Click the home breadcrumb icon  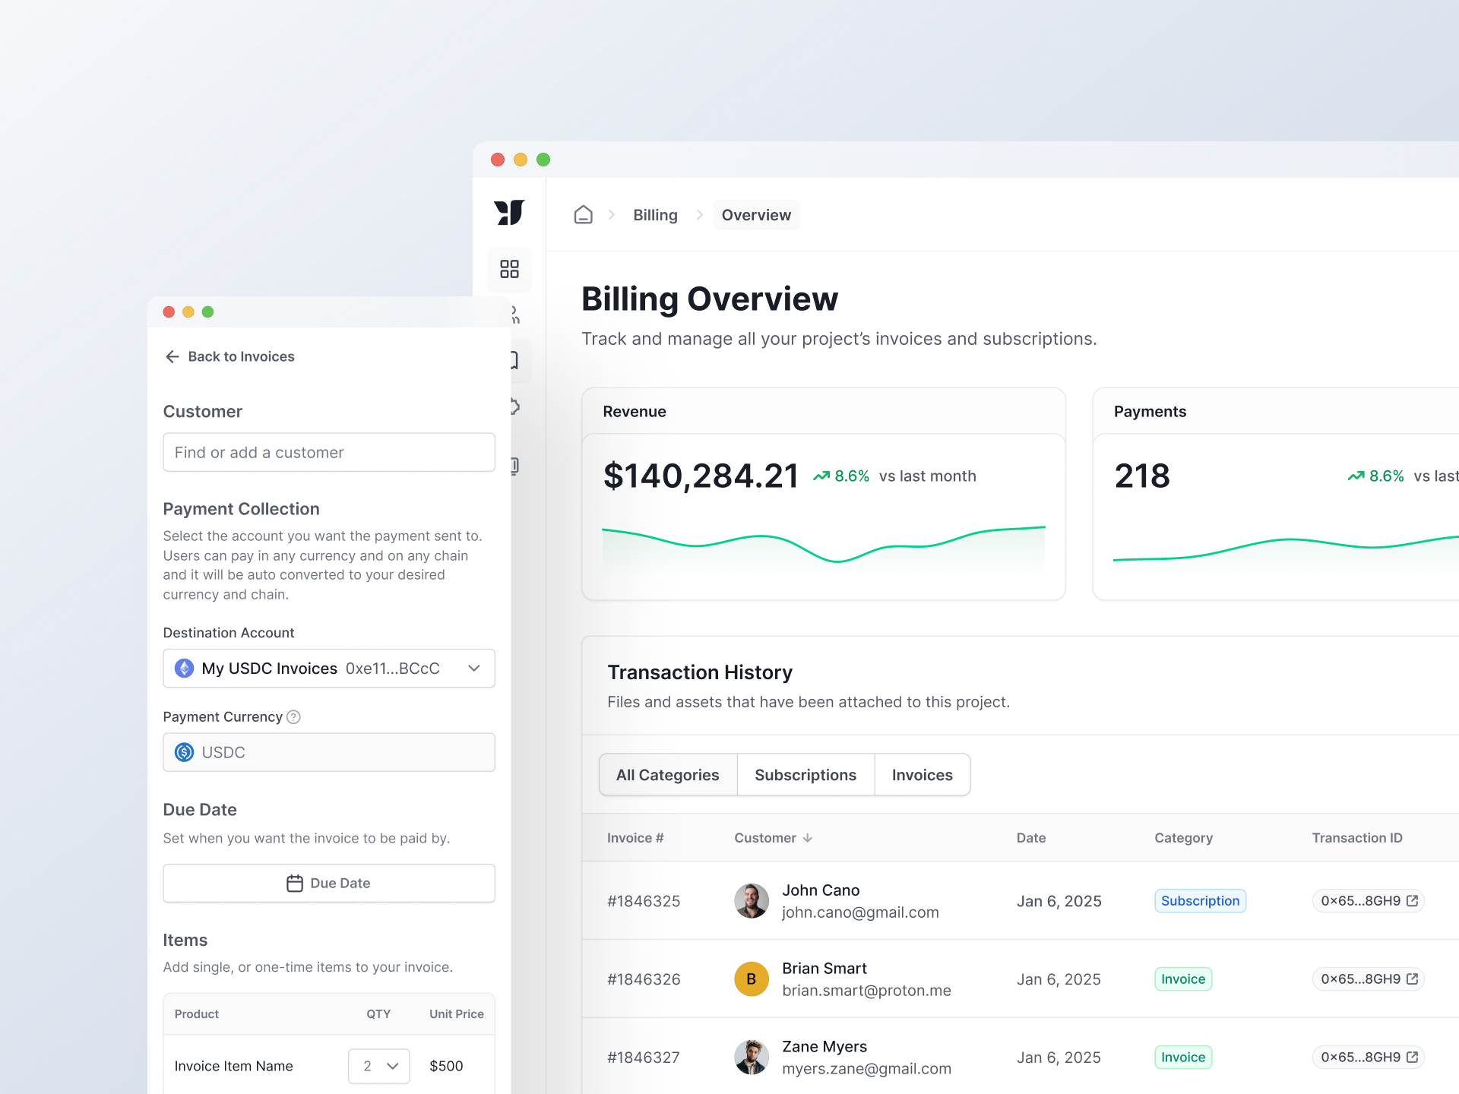[583, 215]
